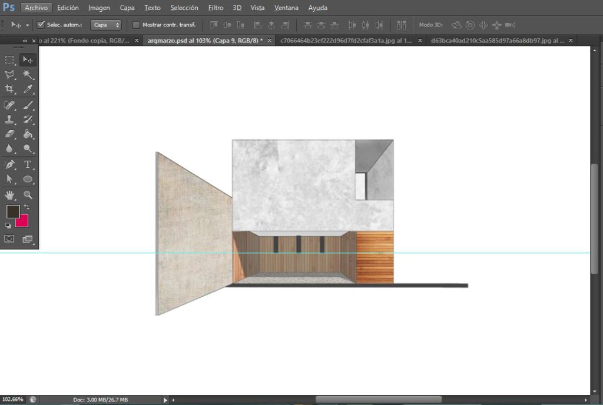Distribute right edges of layers

[379, 25]
